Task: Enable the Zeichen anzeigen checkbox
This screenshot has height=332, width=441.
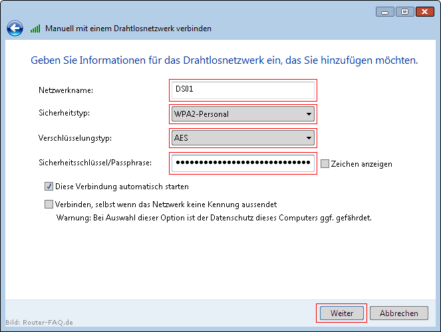Action: point(325,163)
